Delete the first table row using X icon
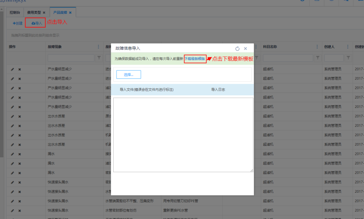This screenshot has width=364, height=219. [x=19, y=69]
